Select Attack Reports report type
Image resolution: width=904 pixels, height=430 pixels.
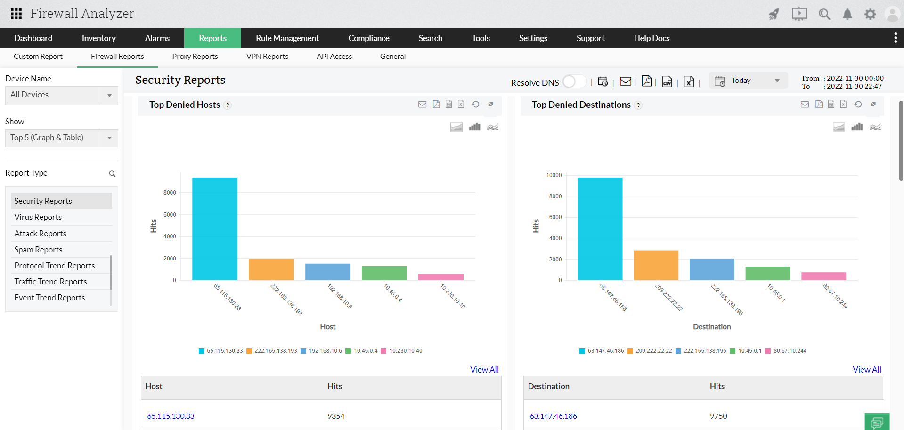(x=41, y=233)
